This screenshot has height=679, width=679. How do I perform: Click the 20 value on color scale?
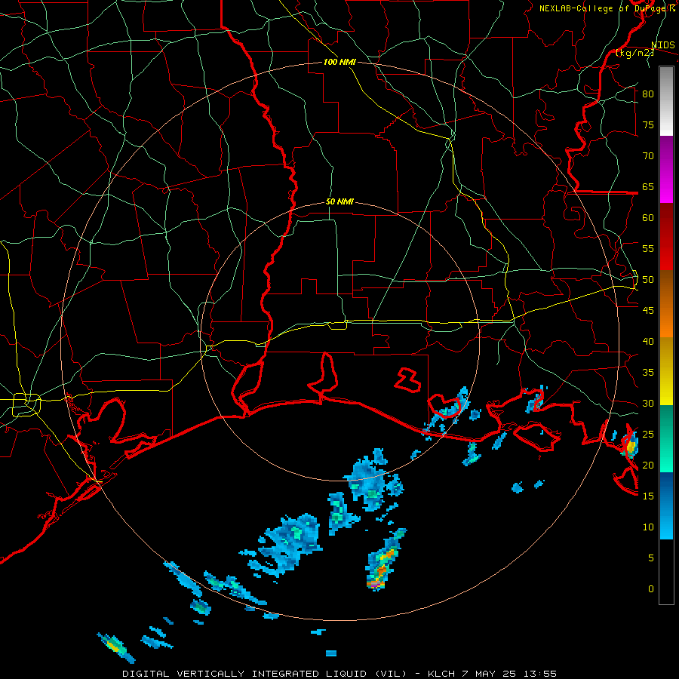coord(648,465)
